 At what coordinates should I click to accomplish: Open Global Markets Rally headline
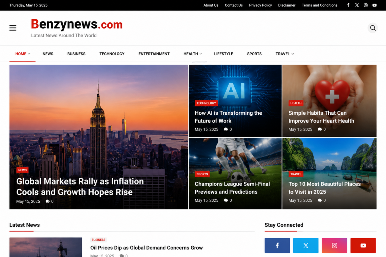coord(80,187)
